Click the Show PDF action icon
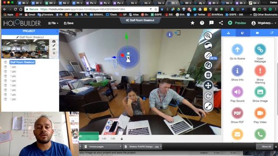Viewport: 278px width, 156px height. pos(237,113)
